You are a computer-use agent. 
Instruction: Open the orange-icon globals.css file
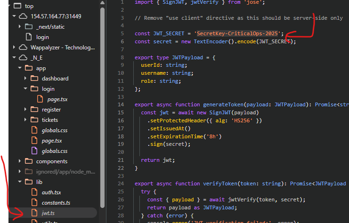pyautogui.click(x=55, y=130)
